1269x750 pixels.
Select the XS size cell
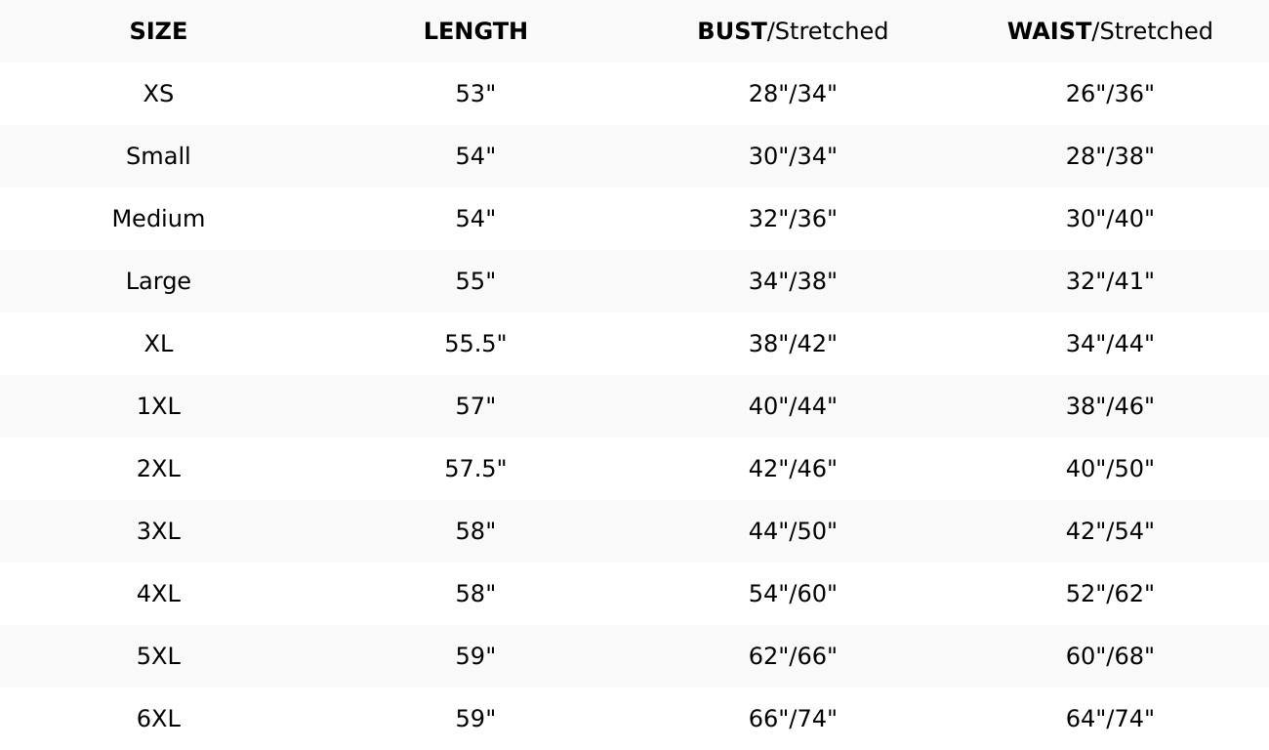click(x=158, y=94)
